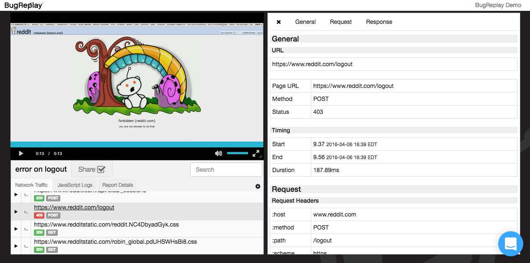Click the red 403 status badge
The width and height of the screenshot is (530, 263).
(x=39, y=215)
